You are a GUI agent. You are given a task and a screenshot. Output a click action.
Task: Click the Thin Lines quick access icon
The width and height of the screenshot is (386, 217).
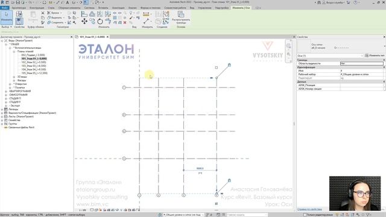[x=86, y=2]
